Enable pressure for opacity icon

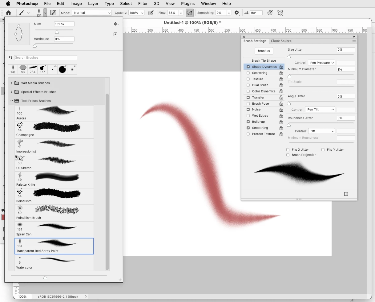point(151,13)
